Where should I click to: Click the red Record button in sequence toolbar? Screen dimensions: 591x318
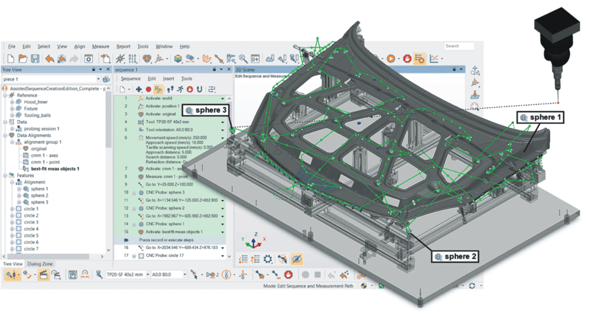(x=148, y=89)
